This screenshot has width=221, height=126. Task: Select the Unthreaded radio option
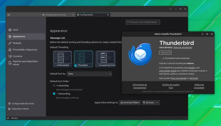(x=55, y=65)
